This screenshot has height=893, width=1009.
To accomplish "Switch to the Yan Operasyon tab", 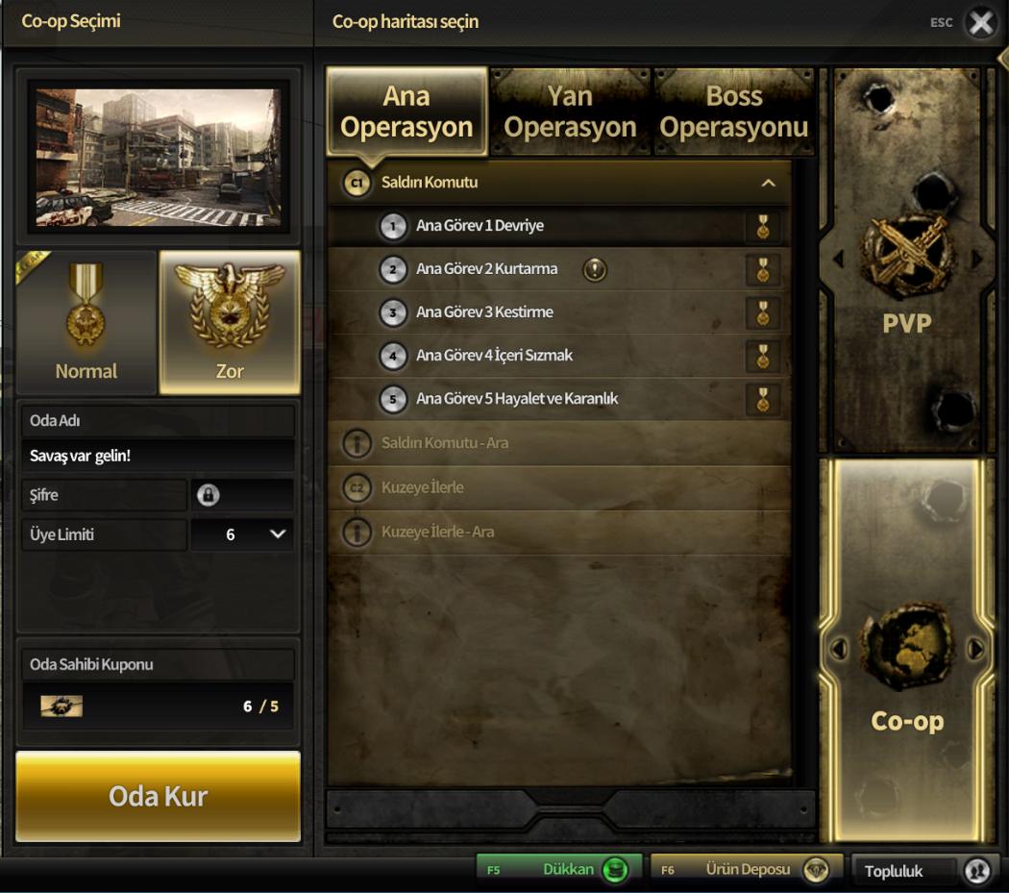I will point(570,112).
